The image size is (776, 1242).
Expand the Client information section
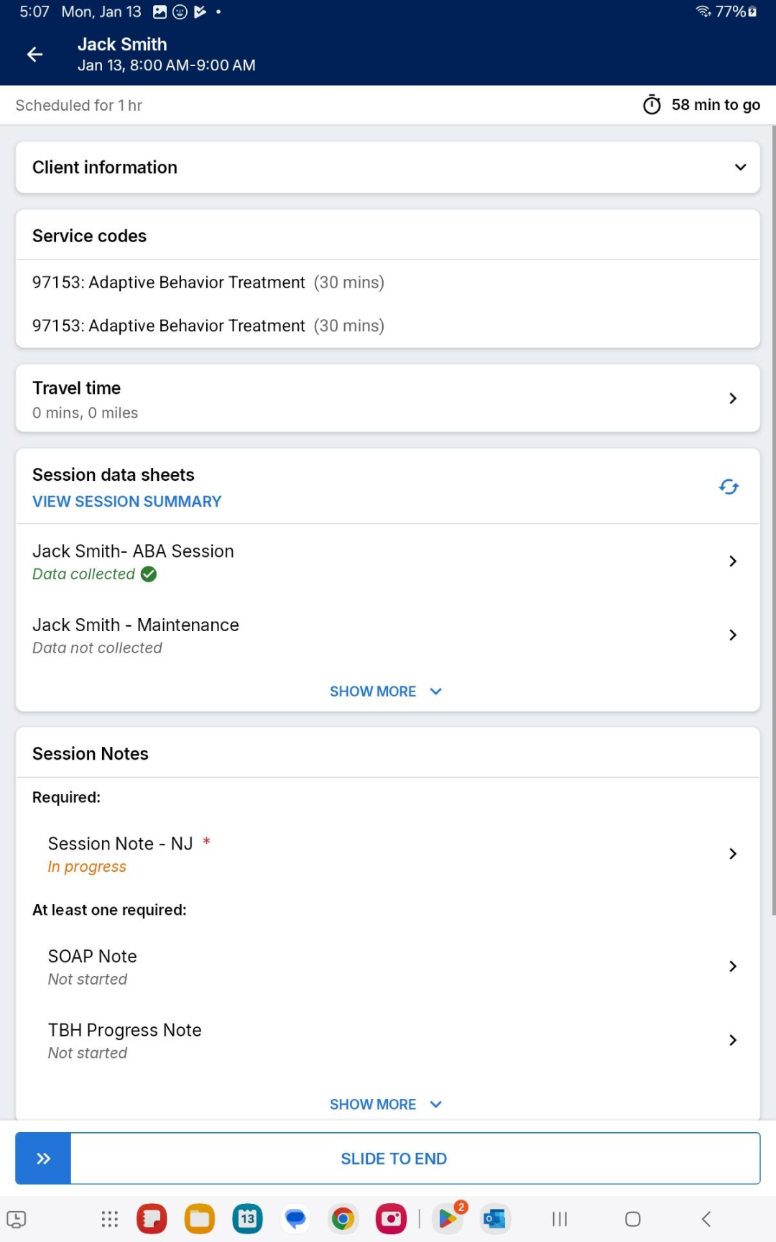(388, 167)
